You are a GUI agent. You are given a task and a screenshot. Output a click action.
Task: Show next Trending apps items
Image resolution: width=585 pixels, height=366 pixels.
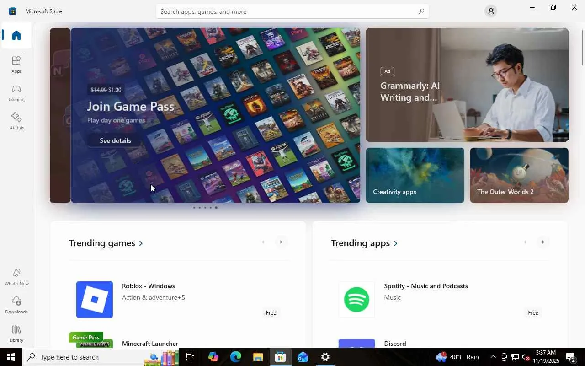click(x=543, y=242)
